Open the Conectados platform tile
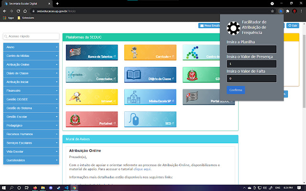Viewport: 306px width, 191px height. [92, 74]
